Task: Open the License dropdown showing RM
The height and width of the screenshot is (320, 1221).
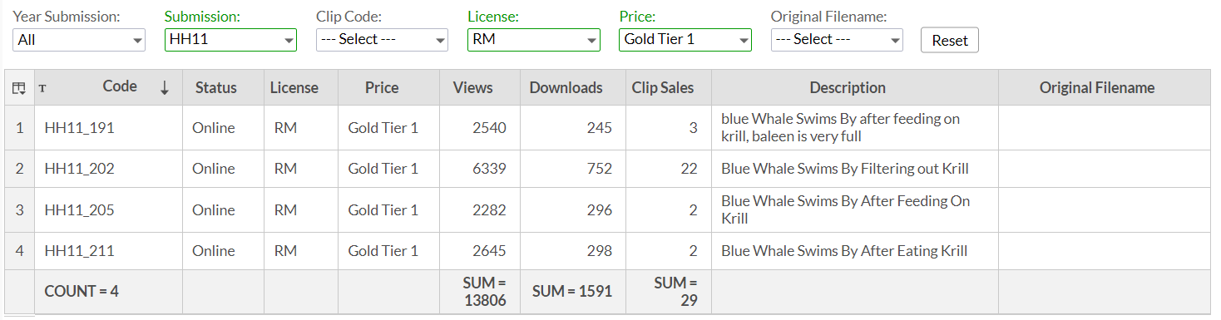Action: pyautogui.click(x=534, y=39)
